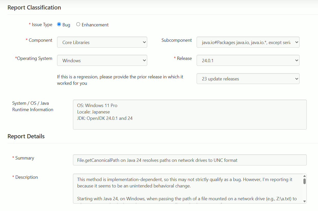The height and width of the screenshot is (211, 318).
Task: Focus the Summary text field
Action: (x=189, y=160)
